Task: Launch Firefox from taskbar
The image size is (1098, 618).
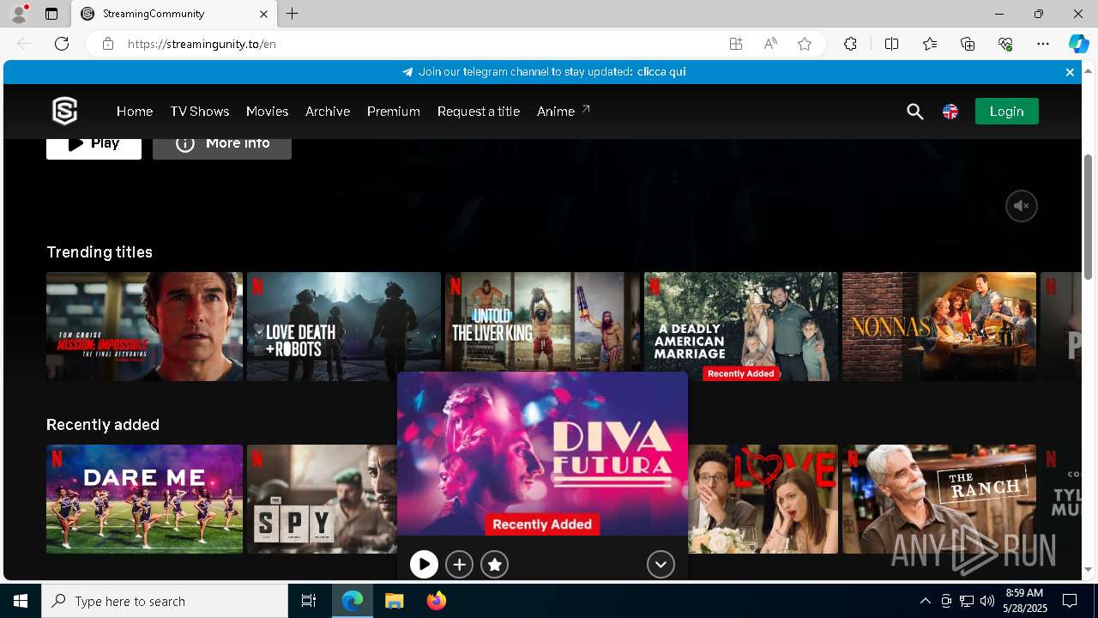Action: [x=437, y=601]
